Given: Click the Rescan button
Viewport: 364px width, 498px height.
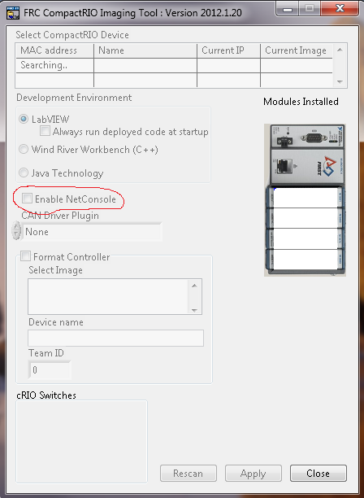Looking at the screenshot, I should (188, 474).
